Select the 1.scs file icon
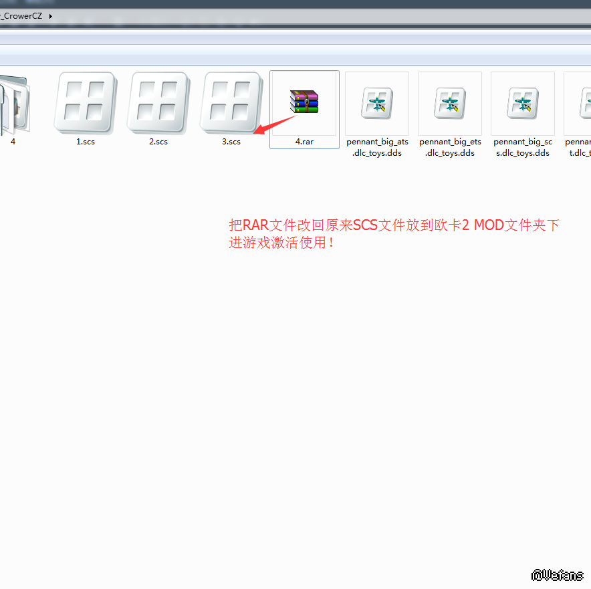591x589 pixels. 86,103
